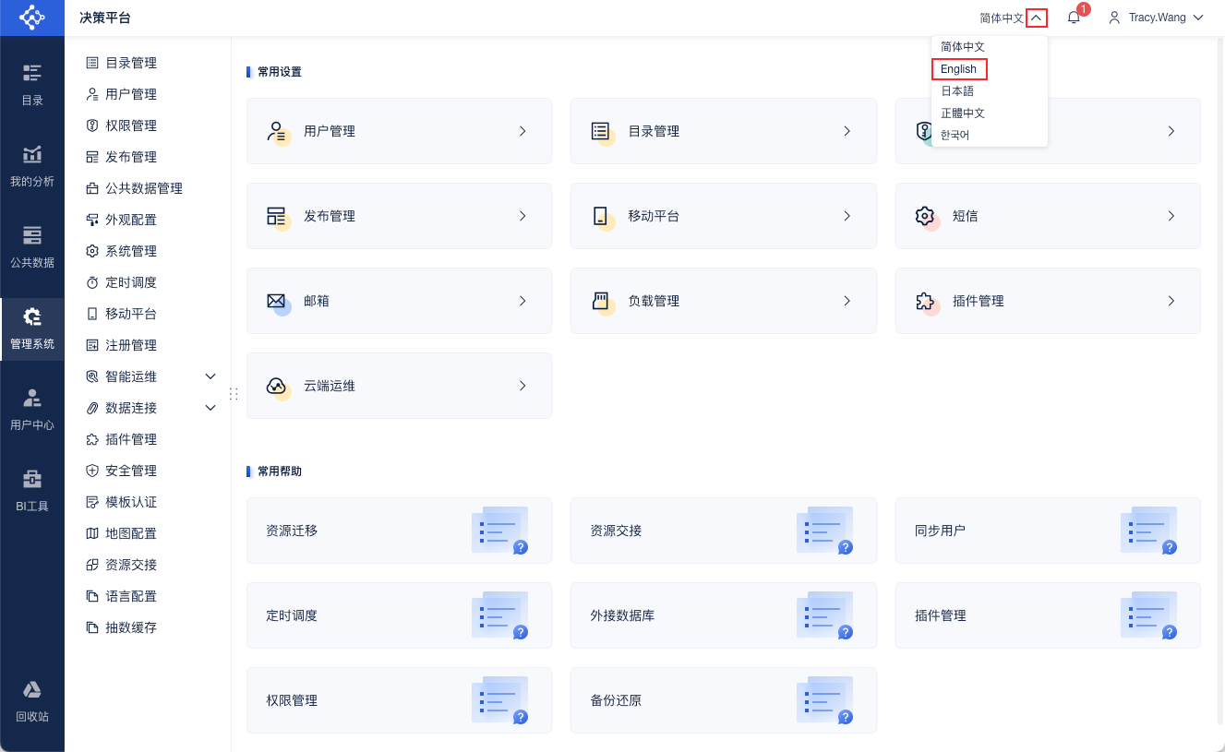Click the arrow on the 移动平台 card
This screenshot has width=1225, height=752.
tap(847, 216)
